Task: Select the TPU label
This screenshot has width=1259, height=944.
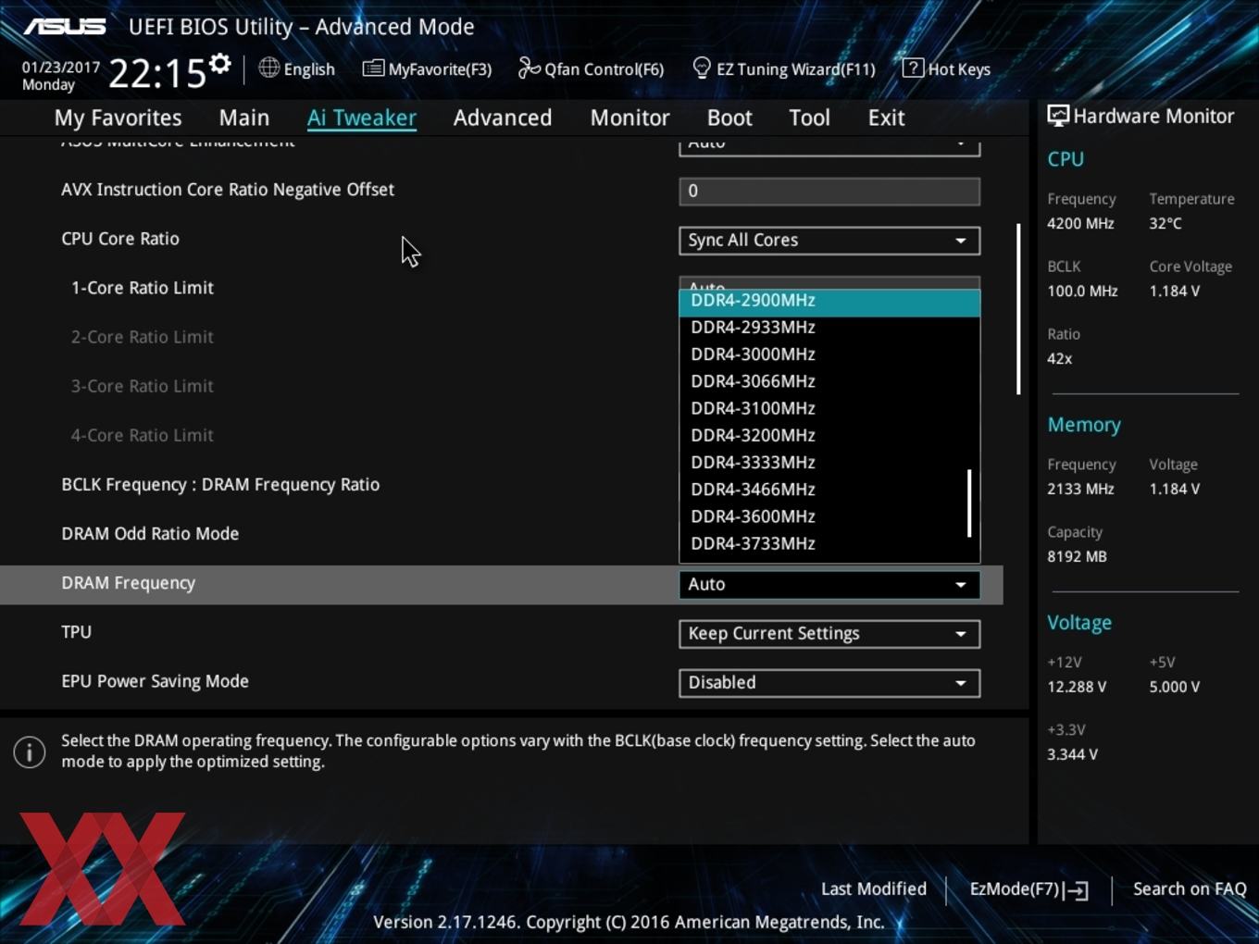Action: coord(77,632)
